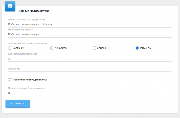This screenshot has height=118, width=180.
Task: Click the 'Полное наименование модификатора' small label
Action: [26, 20]
